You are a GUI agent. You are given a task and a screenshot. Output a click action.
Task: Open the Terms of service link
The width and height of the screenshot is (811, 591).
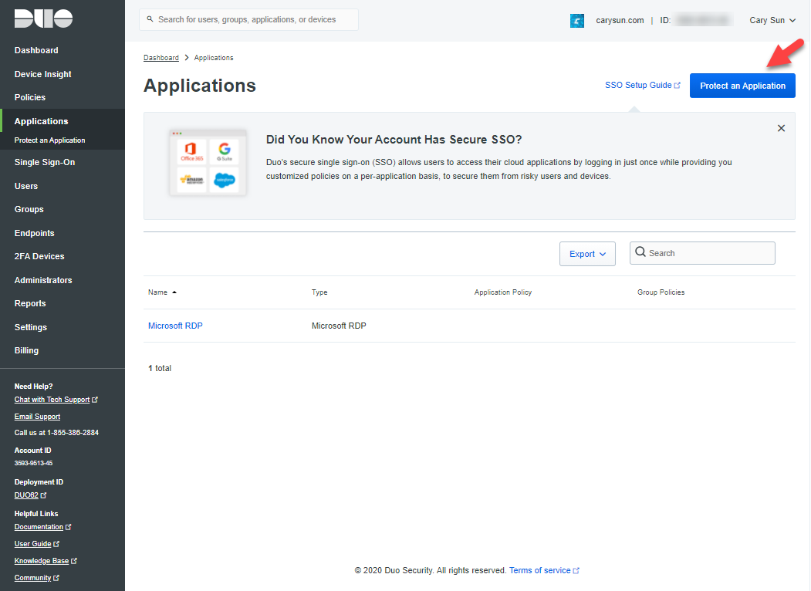point(544,570)
